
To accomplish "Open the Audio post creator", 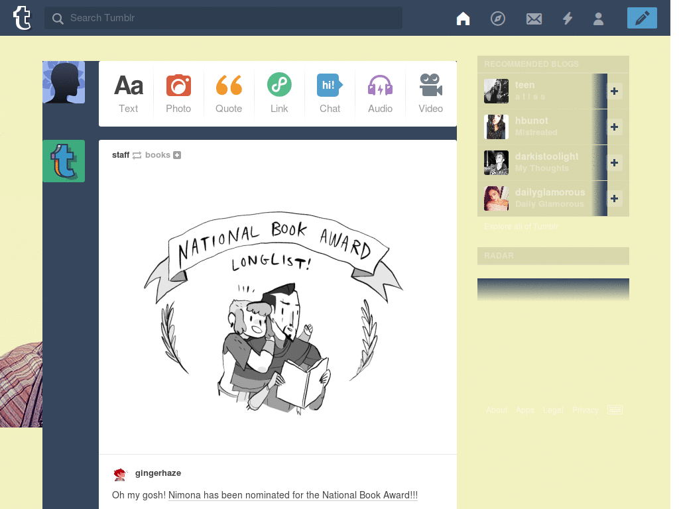I will click(x=380, y=93).
